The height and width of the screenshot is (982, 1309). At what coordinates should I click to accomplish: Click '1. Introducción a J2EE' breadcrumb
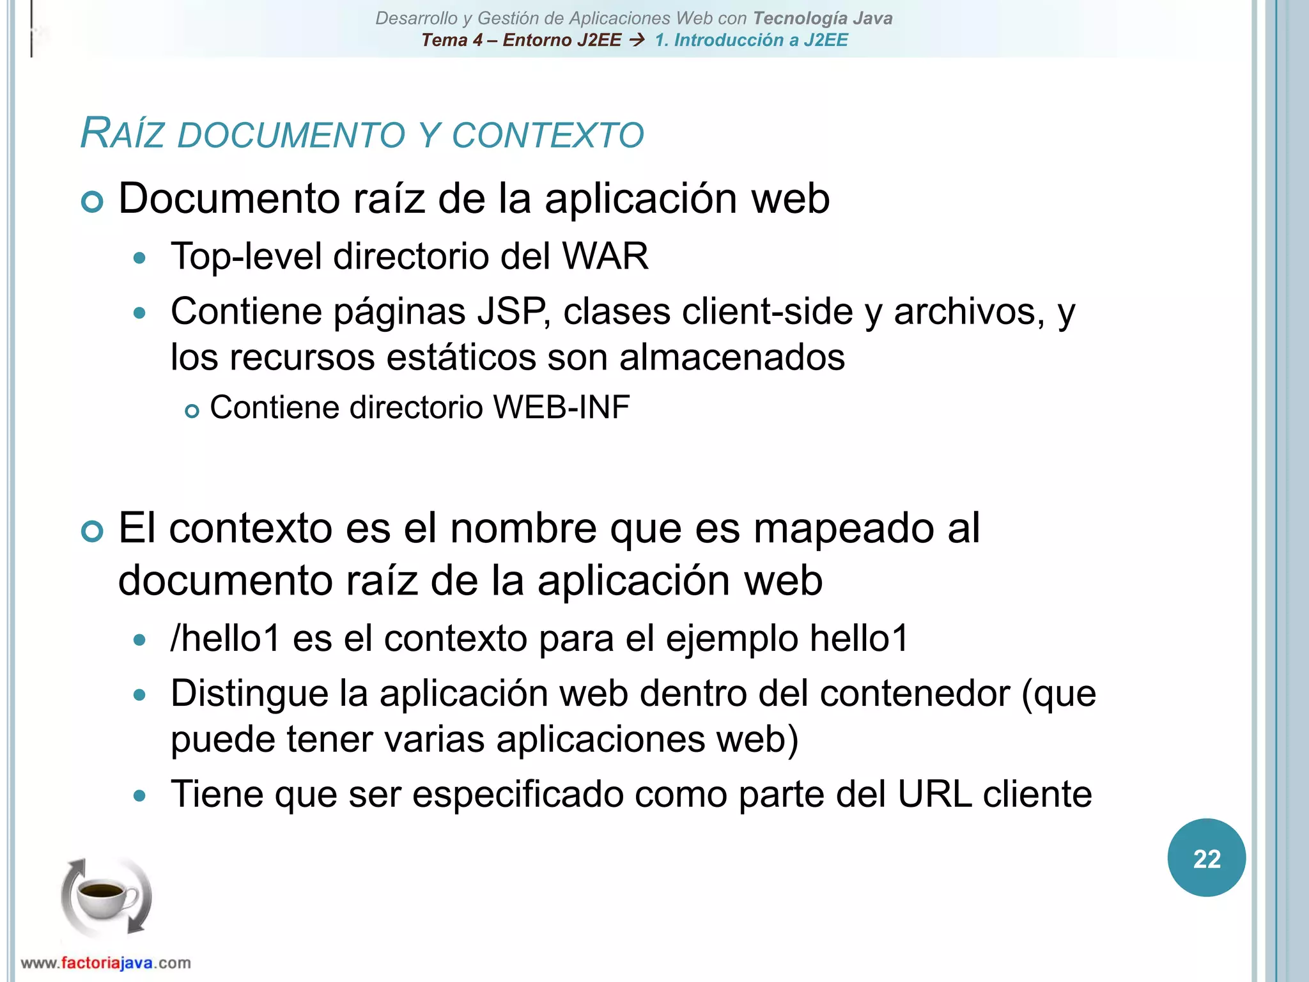[x=751, y=40]
